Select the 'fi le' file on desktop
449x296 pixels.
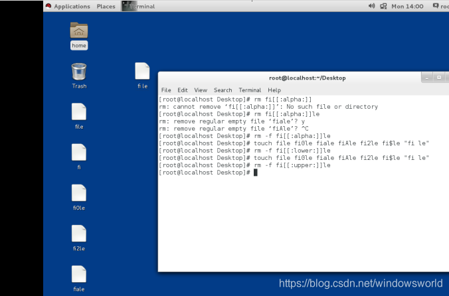[142, 76]
